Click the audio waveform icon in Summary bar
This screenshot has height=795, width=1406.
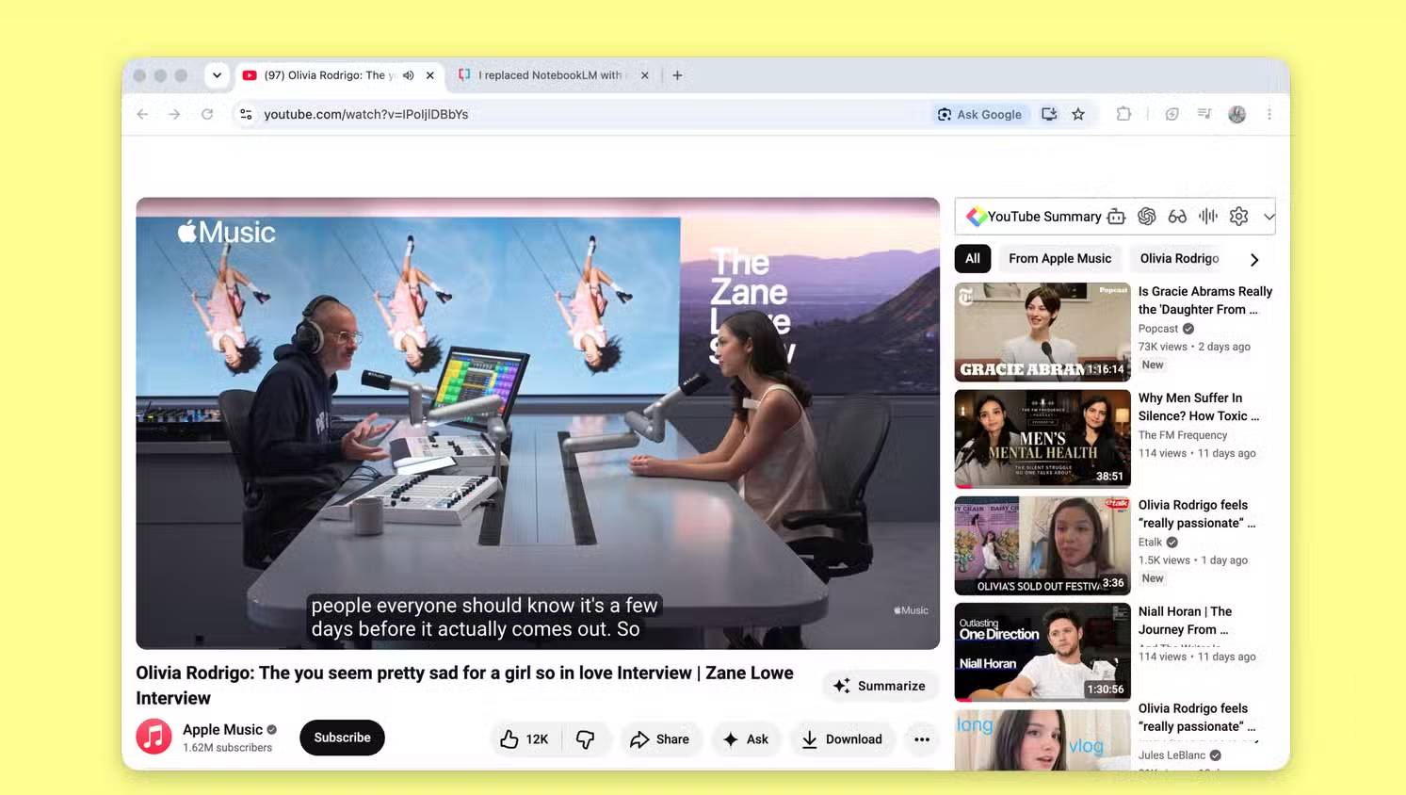click(1208, 217)
